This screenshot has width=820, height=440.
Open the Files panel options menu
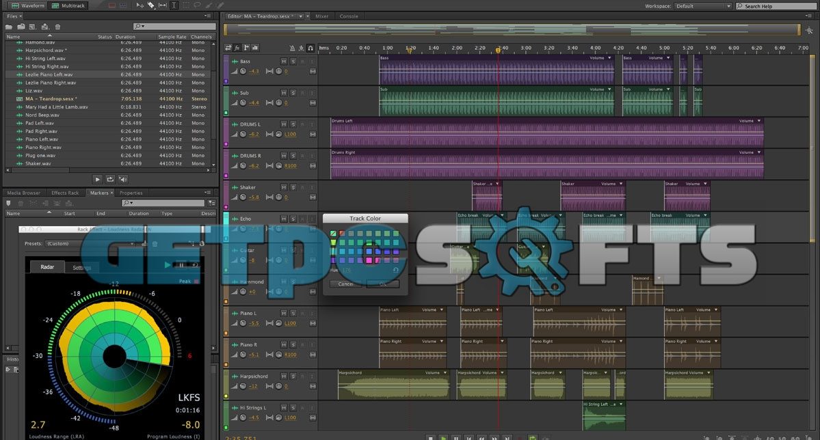[x=208, y=16]
